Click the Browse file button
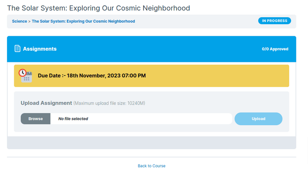 point(35,119)
